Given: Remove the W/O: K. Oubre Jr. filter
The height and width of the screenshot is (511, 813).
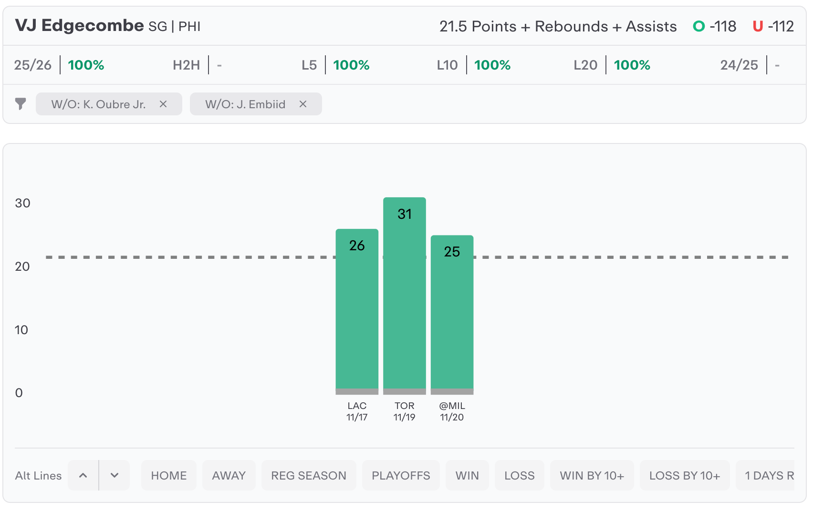Looking at the screenshot, I should (x=163, y=104).
